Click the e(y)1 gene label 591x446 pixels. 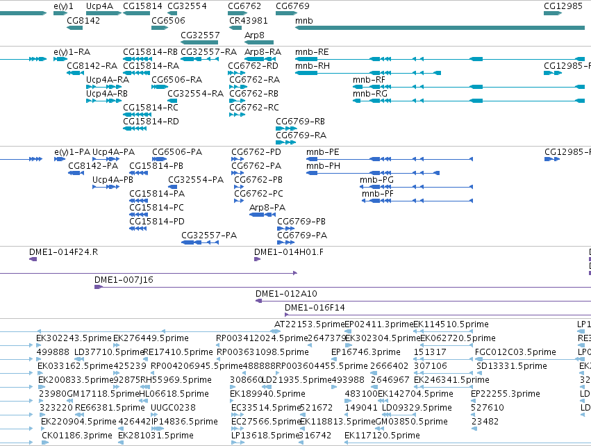tap(63, 6)
